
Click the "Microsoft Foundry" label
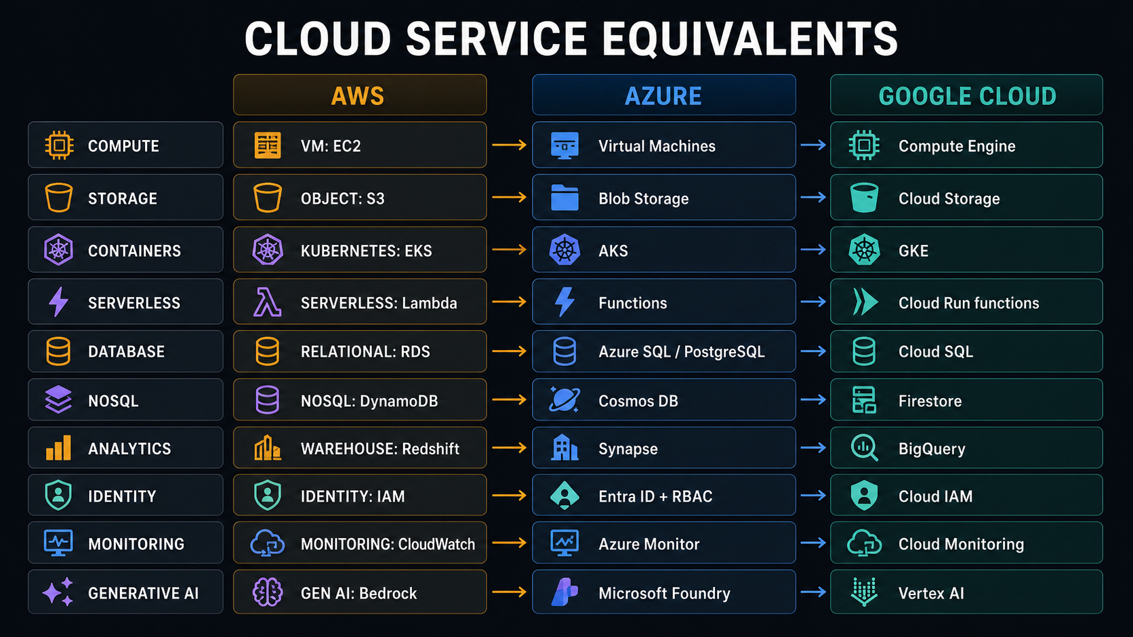pyautogui.click(x=664, y=593)
